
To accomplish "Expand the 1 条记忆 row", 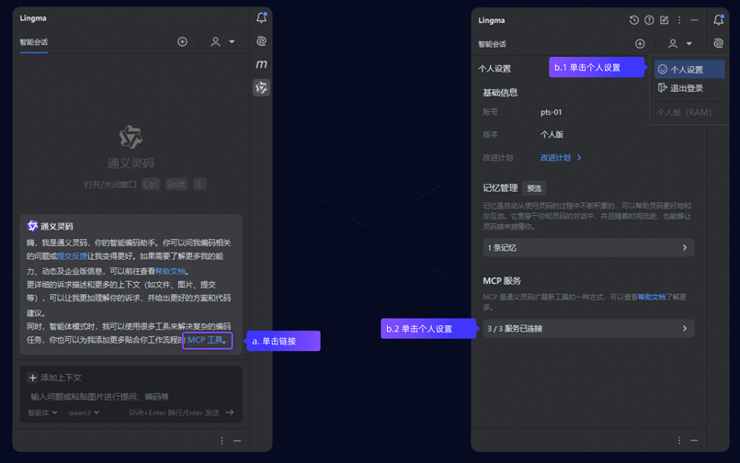I will (588, 247).
